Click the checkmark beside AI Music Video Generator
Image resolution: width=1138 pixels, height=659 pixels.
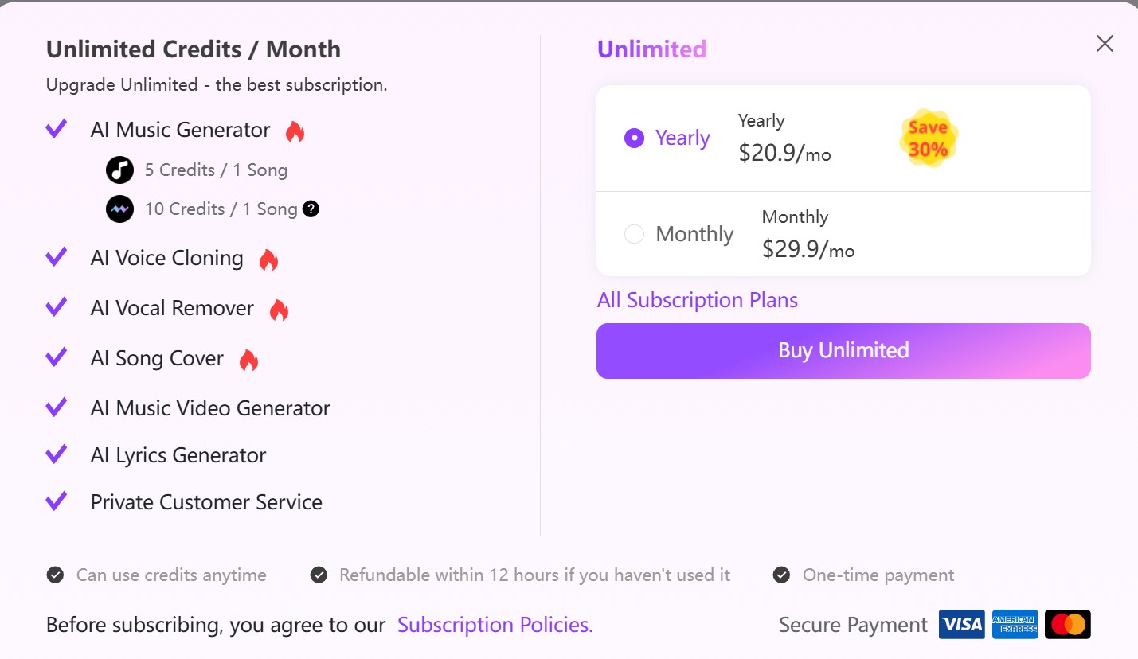click(x=57, y=407)
